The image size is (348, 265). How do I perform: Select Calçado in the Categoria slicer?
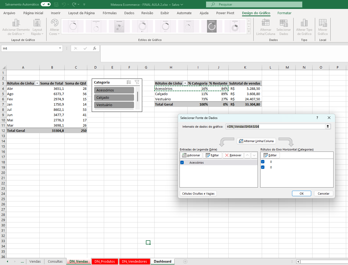pos(114,97)
